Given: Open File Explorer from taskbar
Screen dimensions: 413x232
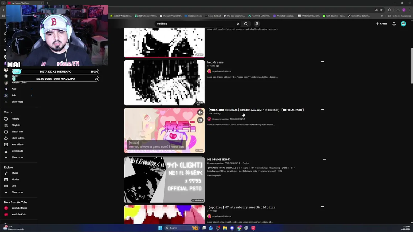Looking at the screenshot, I should [225, 228].
